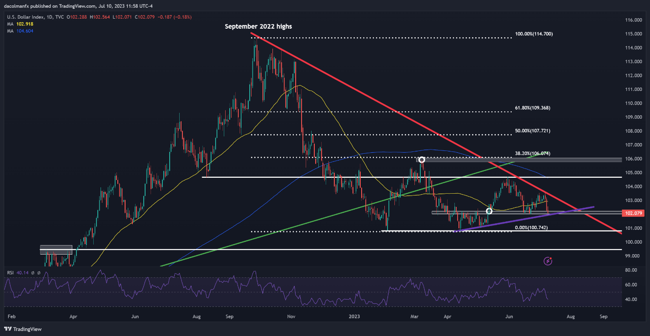Select the grey resistance zone near 106.000
This screenshot has width=650, height=336.
519,160
